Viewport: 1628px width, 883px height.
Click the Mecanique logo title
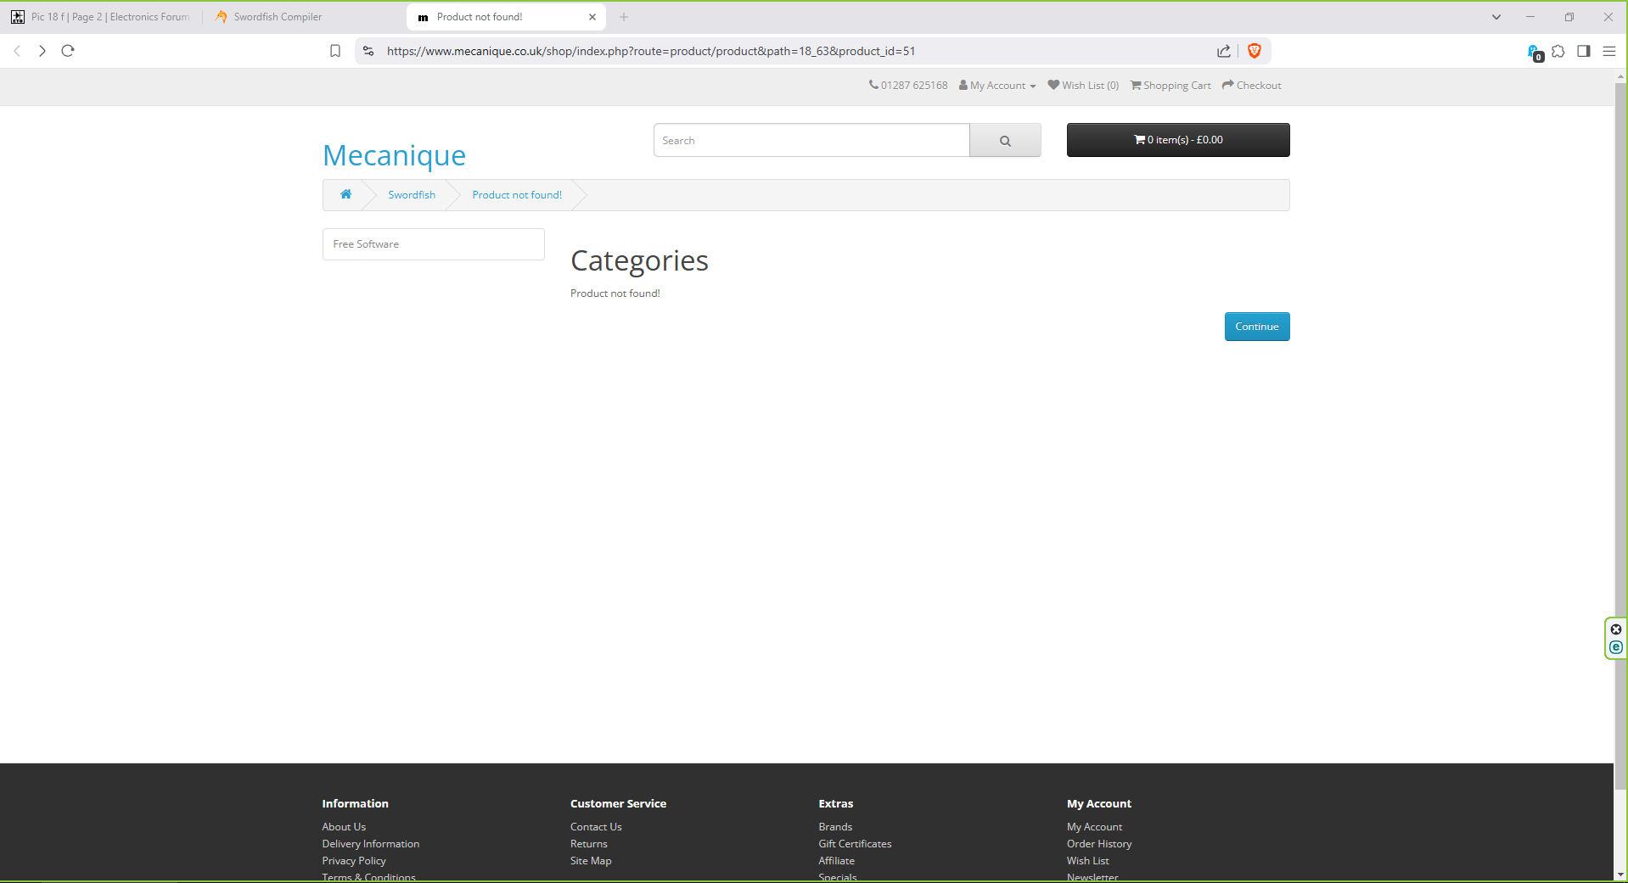point(395,155)
